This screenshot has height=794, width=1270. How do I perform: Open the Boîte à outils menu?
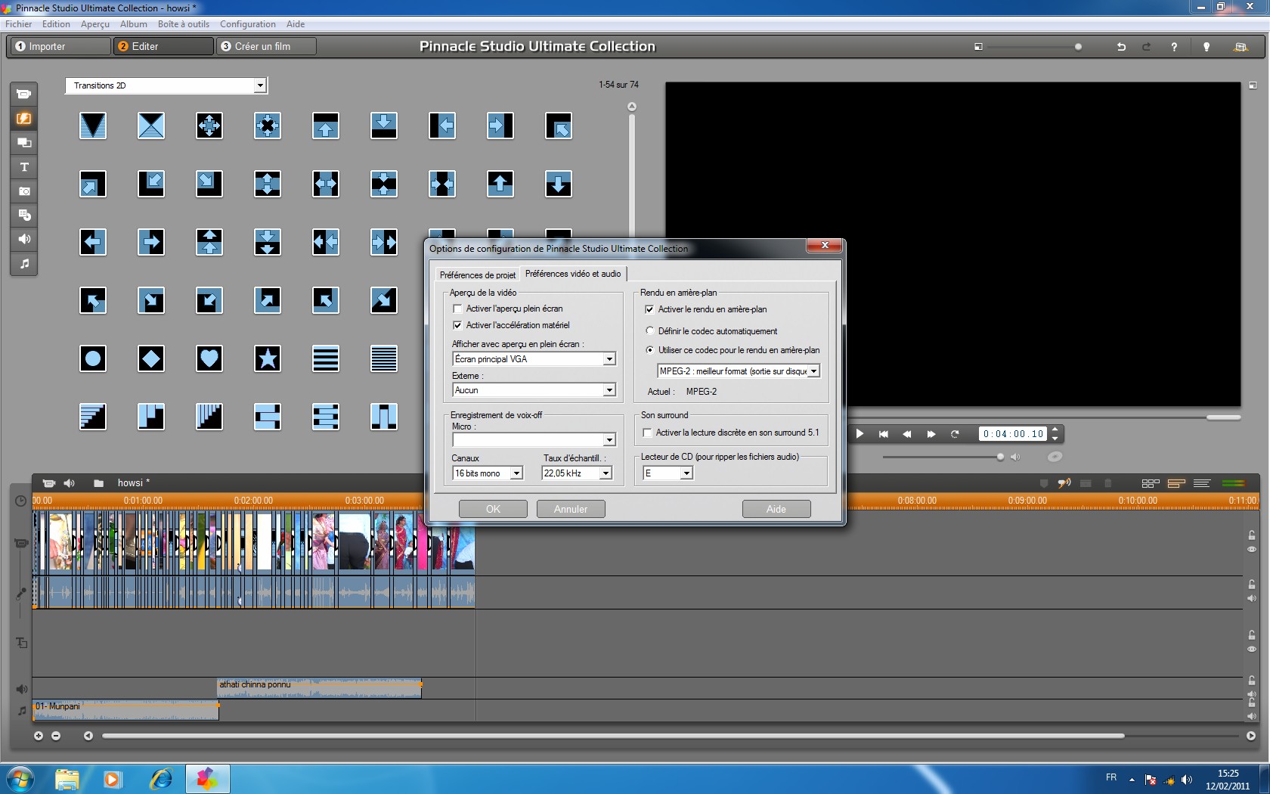click(x=184, y=24)
